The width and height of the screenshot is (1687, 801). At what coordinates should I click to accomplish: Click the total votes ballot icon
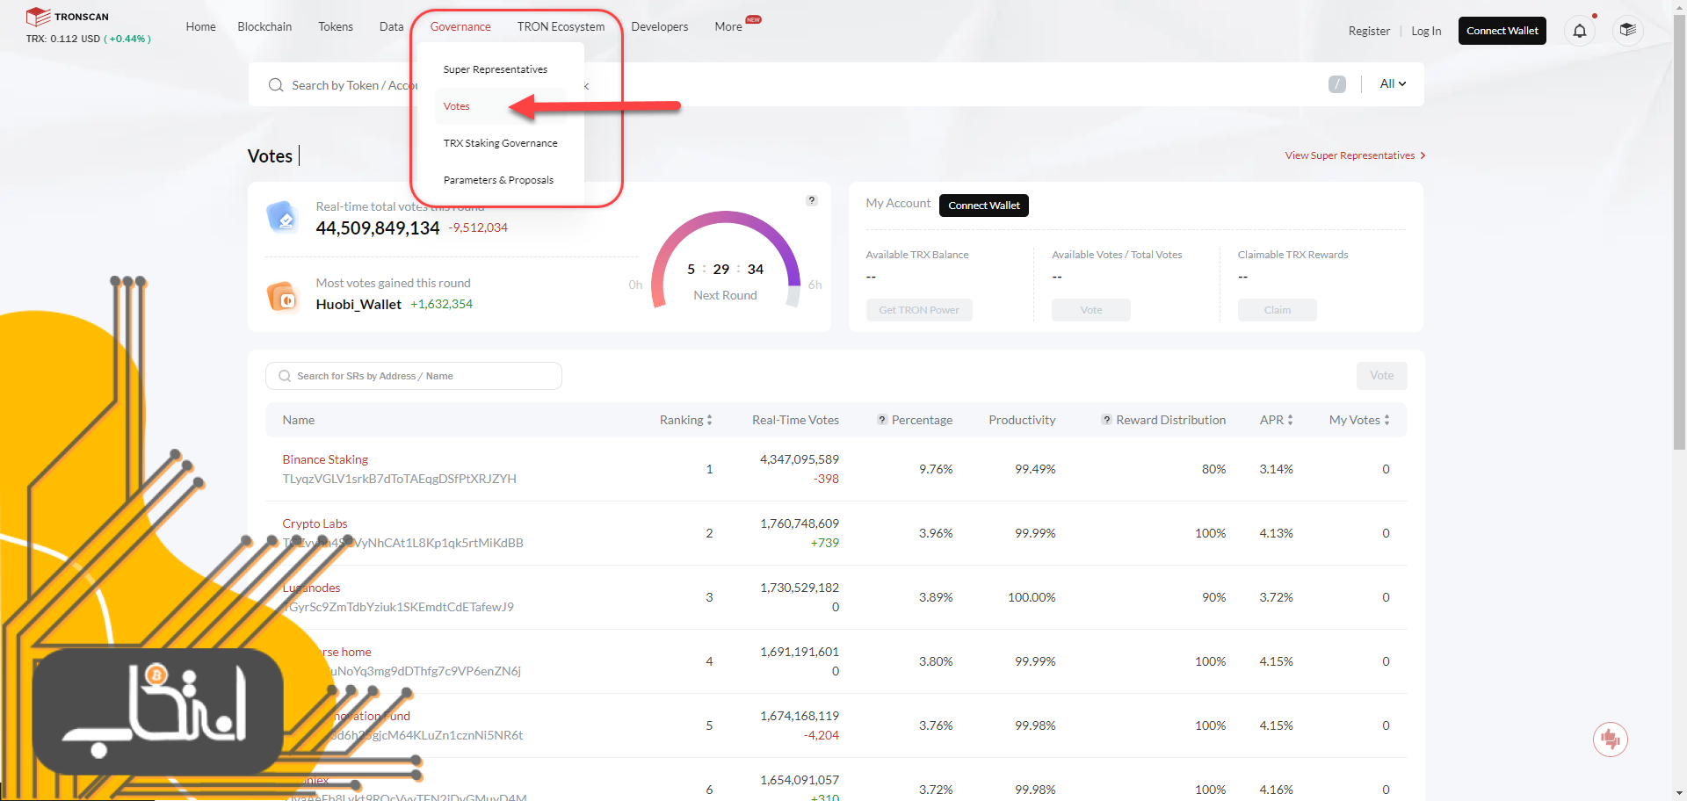point(283,216)
